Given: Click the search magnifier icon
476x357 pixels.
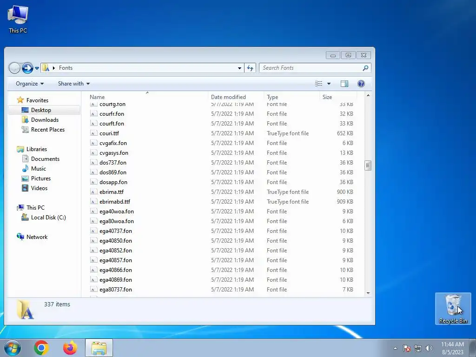Looking at the screenshot, I should 365,68.
